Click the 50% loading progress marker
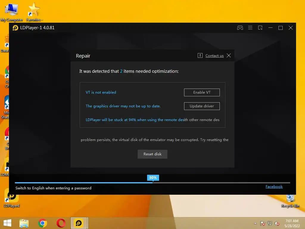This screenshot has width=305, height=229. pos(153,178)
